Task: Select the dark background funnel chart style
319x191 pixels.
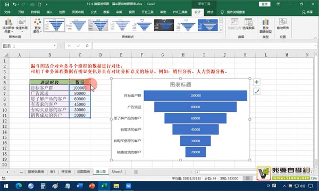Action: click(164, 25)
